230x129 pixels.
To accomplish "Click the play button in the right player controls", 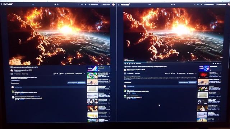I will coord(127,64).
